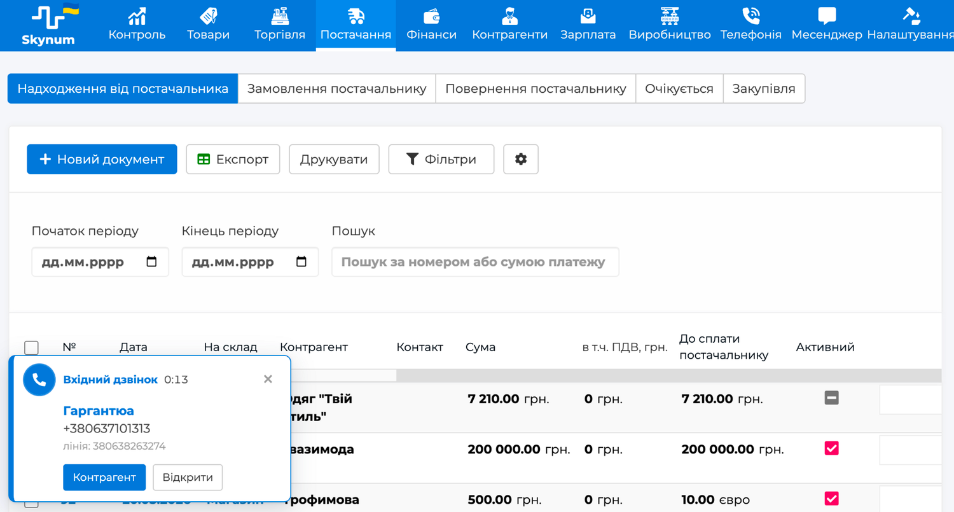The image size is (954, 512).
Task: Click Відкрити button in call popup
Action: pos(188,478)
